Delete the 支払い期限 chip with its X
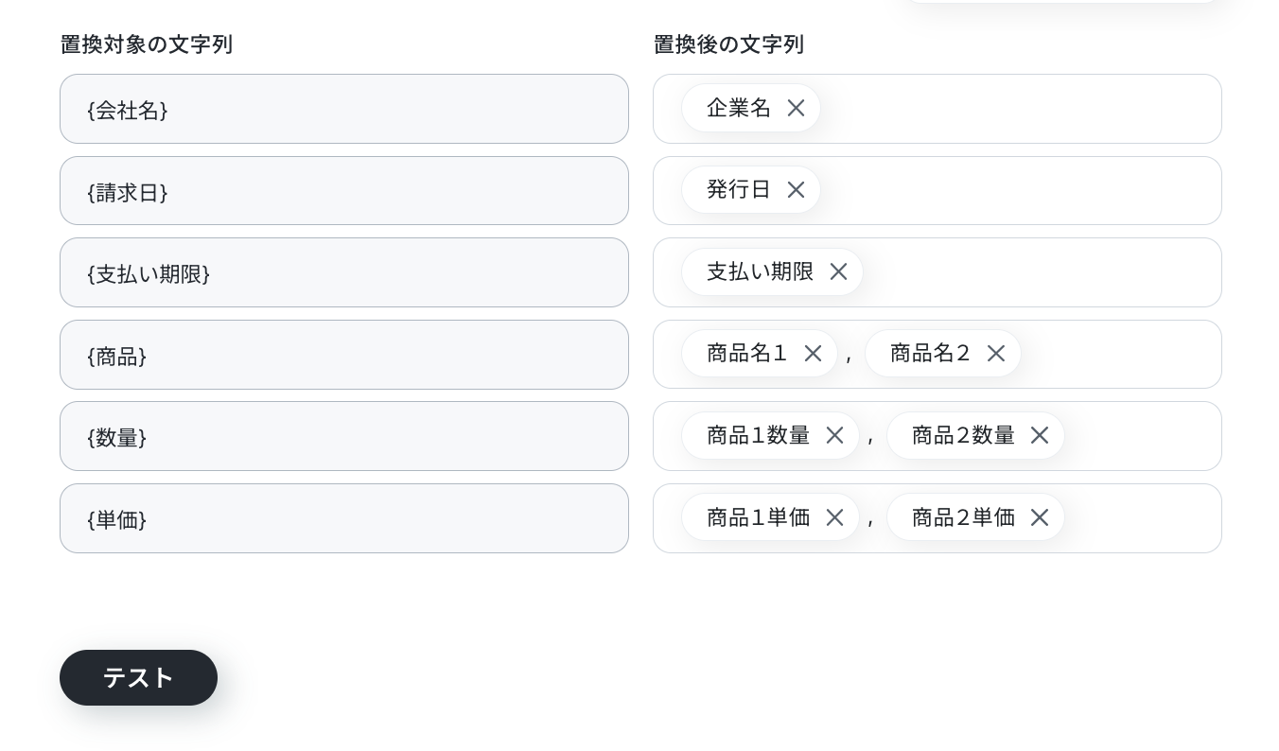Image resolution: width=1279 pixels, height=751 pixels. [x=838, y=272]
